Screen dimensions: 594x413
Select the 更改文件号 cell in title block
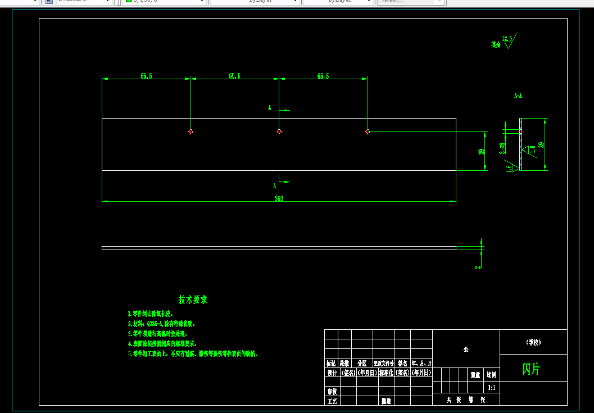point(384,363)
